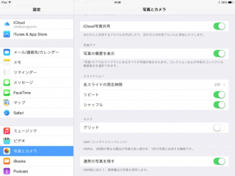Image resolution: width=235 pixels, height=176 pixels.
Task: Tap the Photos flower icon
Action: 7,151
